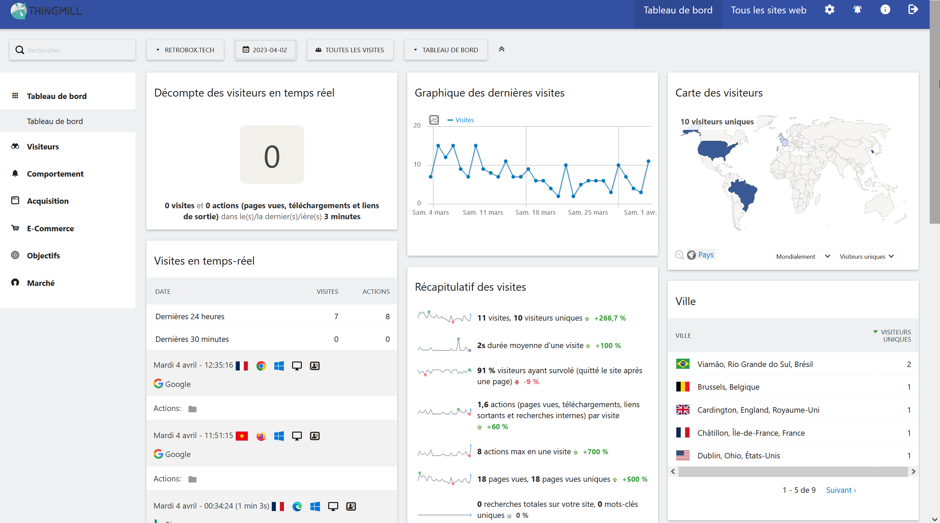Open the settings gear icon

(829, 10)
